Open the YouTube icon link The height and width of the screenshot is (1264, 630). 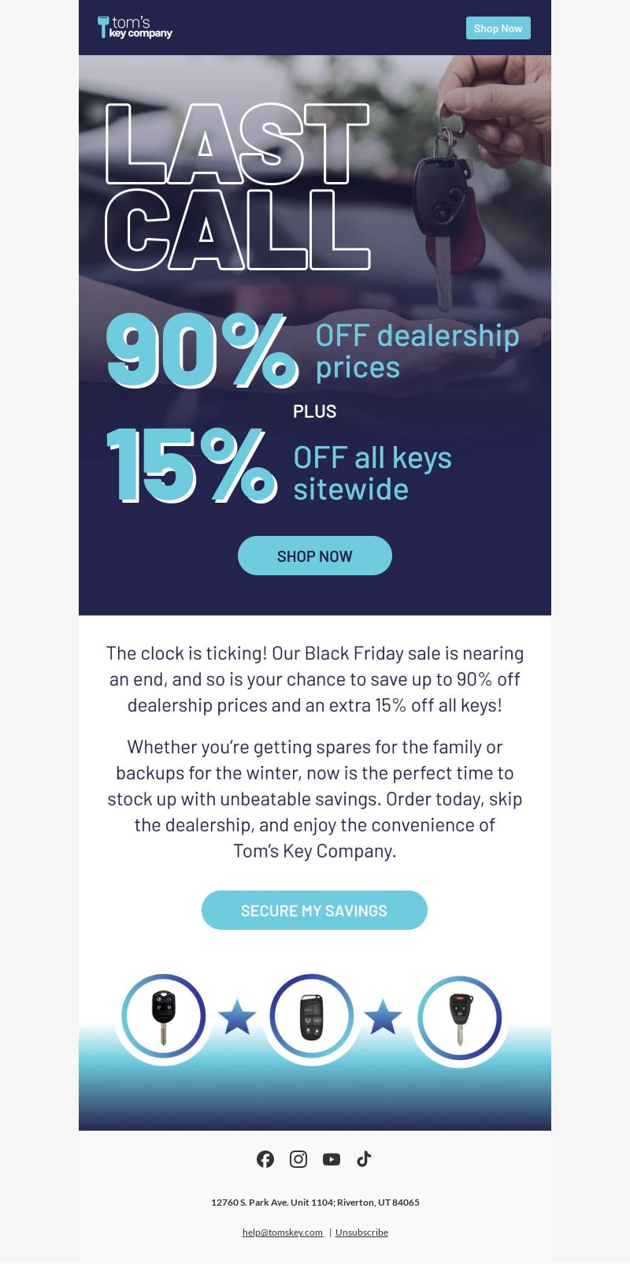332,1158
